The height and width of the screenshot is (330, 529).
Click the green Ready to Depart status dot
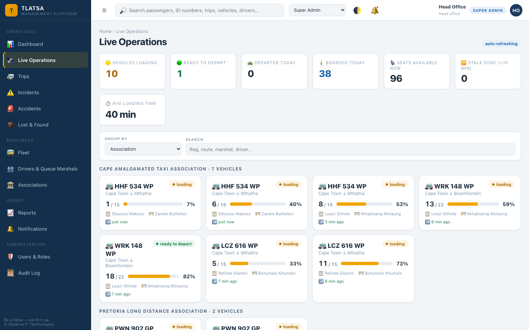(179, 63)
